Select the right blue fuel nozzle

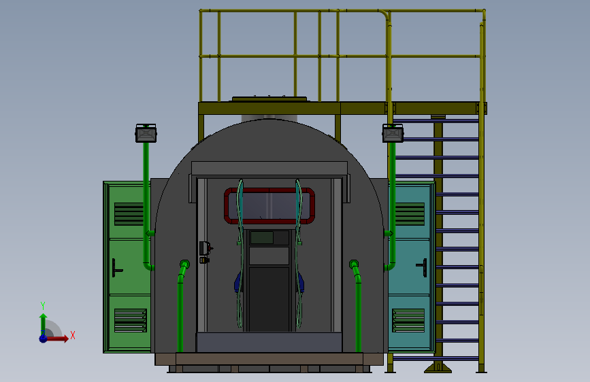[x=301, y=283]
